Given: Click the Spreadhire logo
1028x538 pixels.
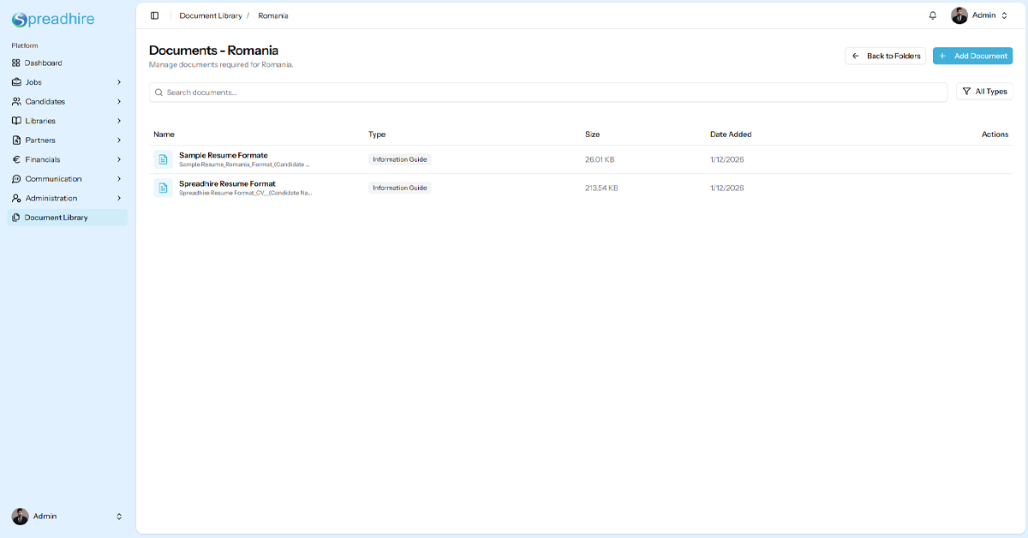Looking at the screenshot, I should pos(53,20).
